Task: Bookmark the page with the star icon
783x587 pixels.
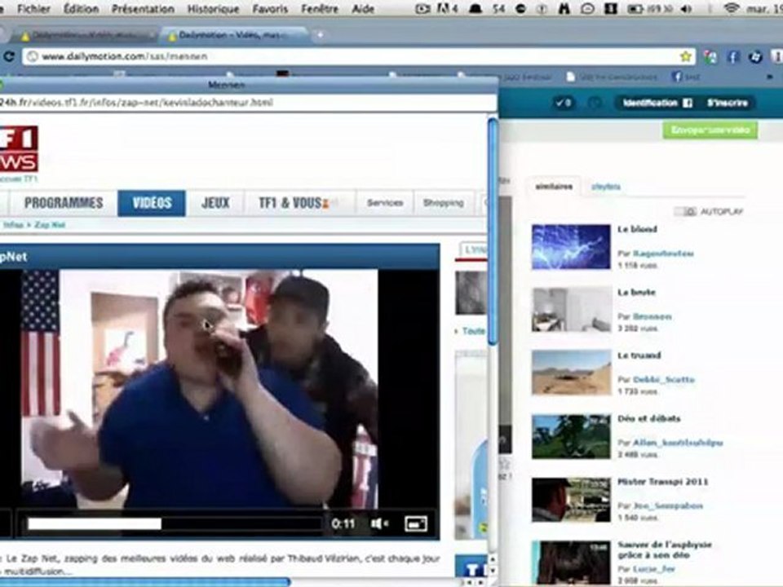Action: point(686,56)
